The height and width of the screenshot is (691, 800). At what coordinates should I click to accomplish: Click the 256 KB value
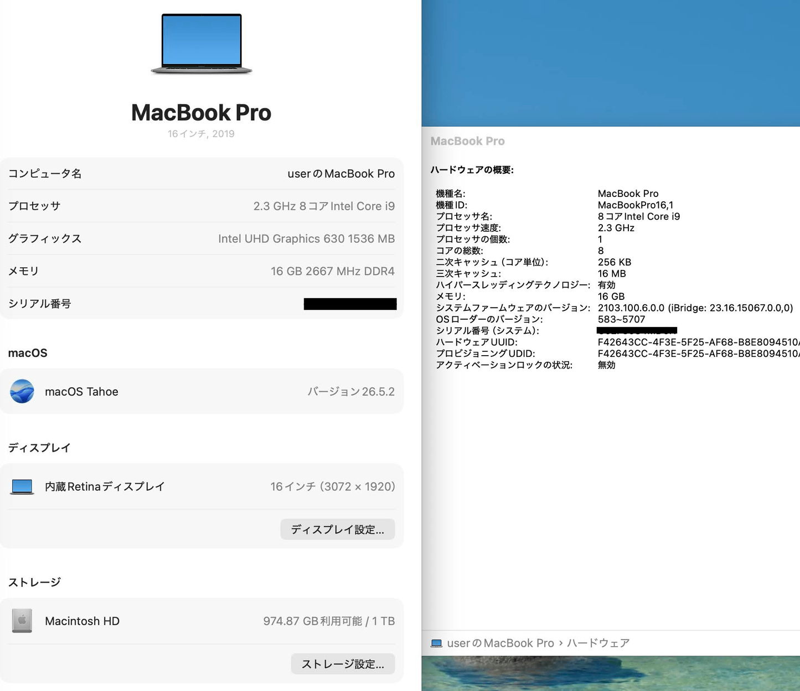615,262
